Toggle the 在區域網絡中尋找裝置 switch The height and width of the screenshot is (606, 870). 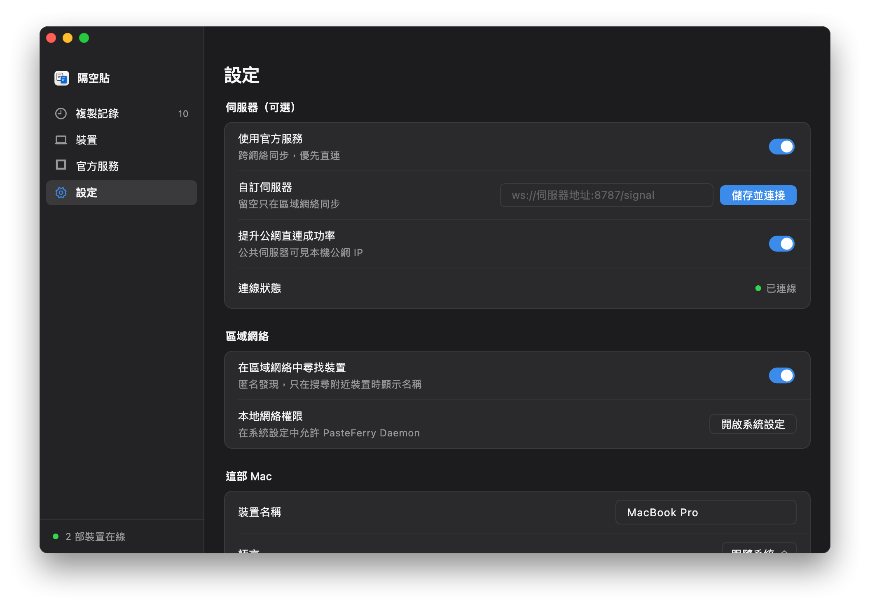(781, 375)
